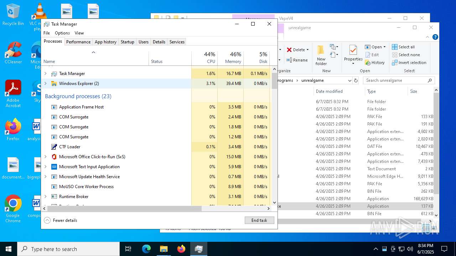
Task: Open File Explorer from taskbar
Action: click(x=164, y=249)
